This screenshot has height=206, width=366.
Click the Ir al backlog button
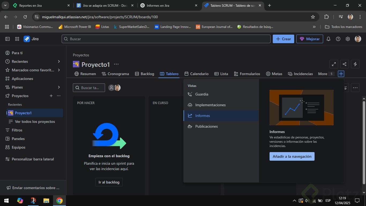point(109,182)
